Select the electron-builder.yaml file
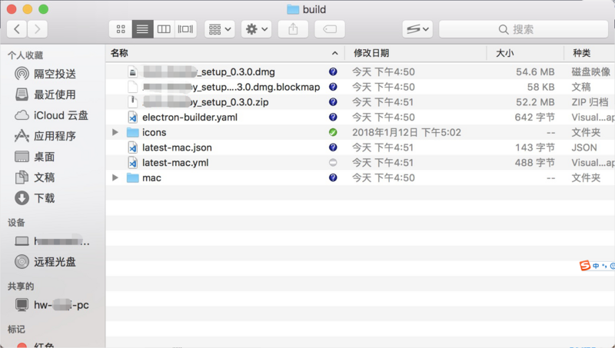Viewport: 615px width, 348px height. tap(189, 118)
